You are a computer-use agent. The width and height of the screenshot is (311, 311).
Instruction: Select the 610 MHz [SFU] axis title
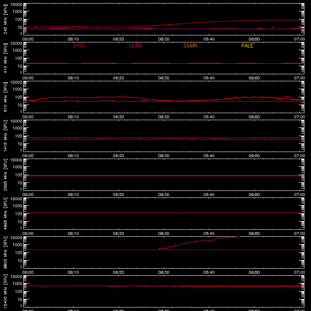(x=5, y=97)
